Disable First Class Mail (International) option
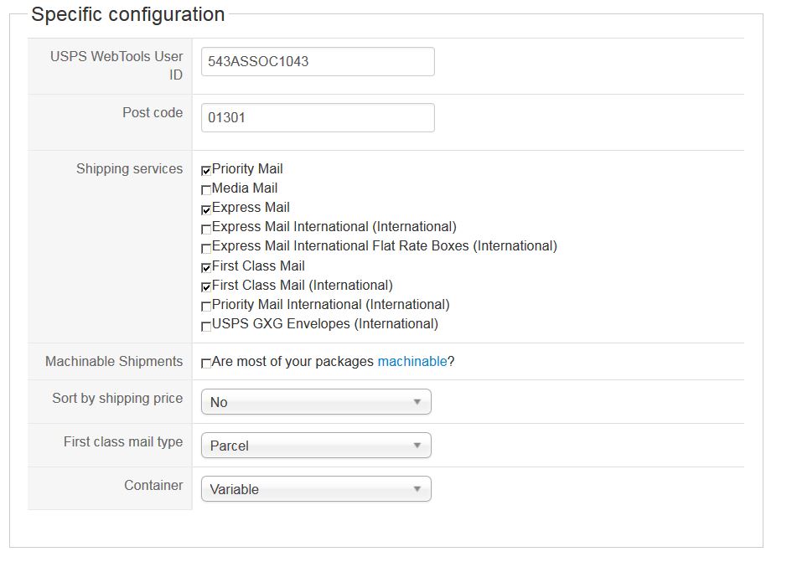This screenshot has height=562, width=797. tap(206, 287)
